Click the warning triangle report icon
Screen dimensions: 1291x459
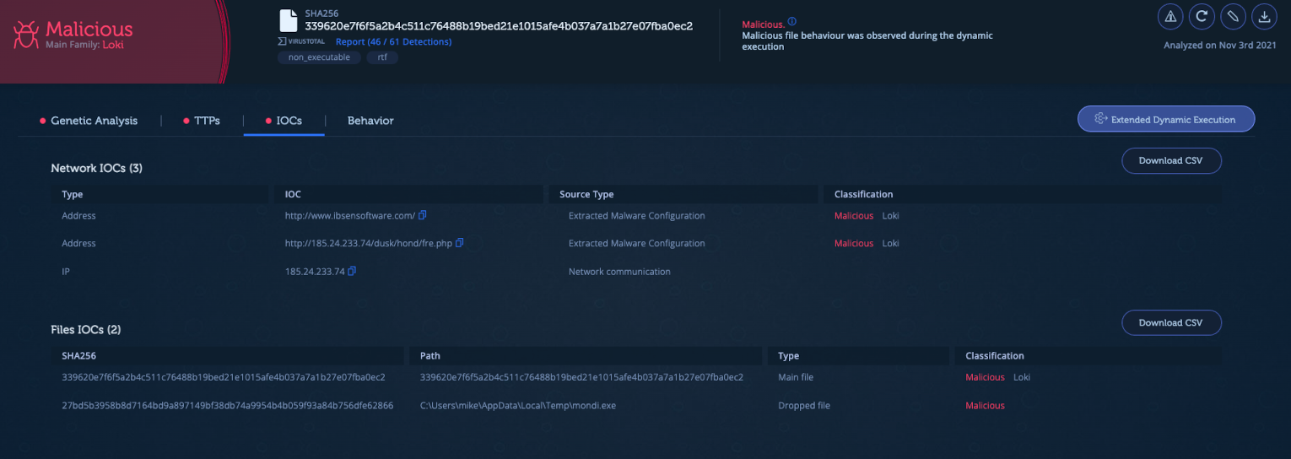pyautogui.click(x=1169, y=16)
